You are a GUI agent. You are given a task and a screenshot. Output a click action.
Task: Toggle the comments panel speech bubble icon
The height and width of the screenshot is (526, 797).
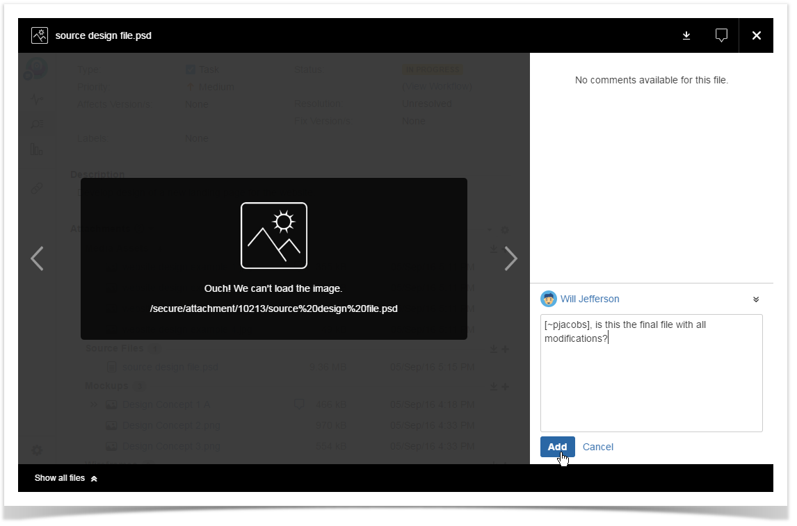point(721,35)
